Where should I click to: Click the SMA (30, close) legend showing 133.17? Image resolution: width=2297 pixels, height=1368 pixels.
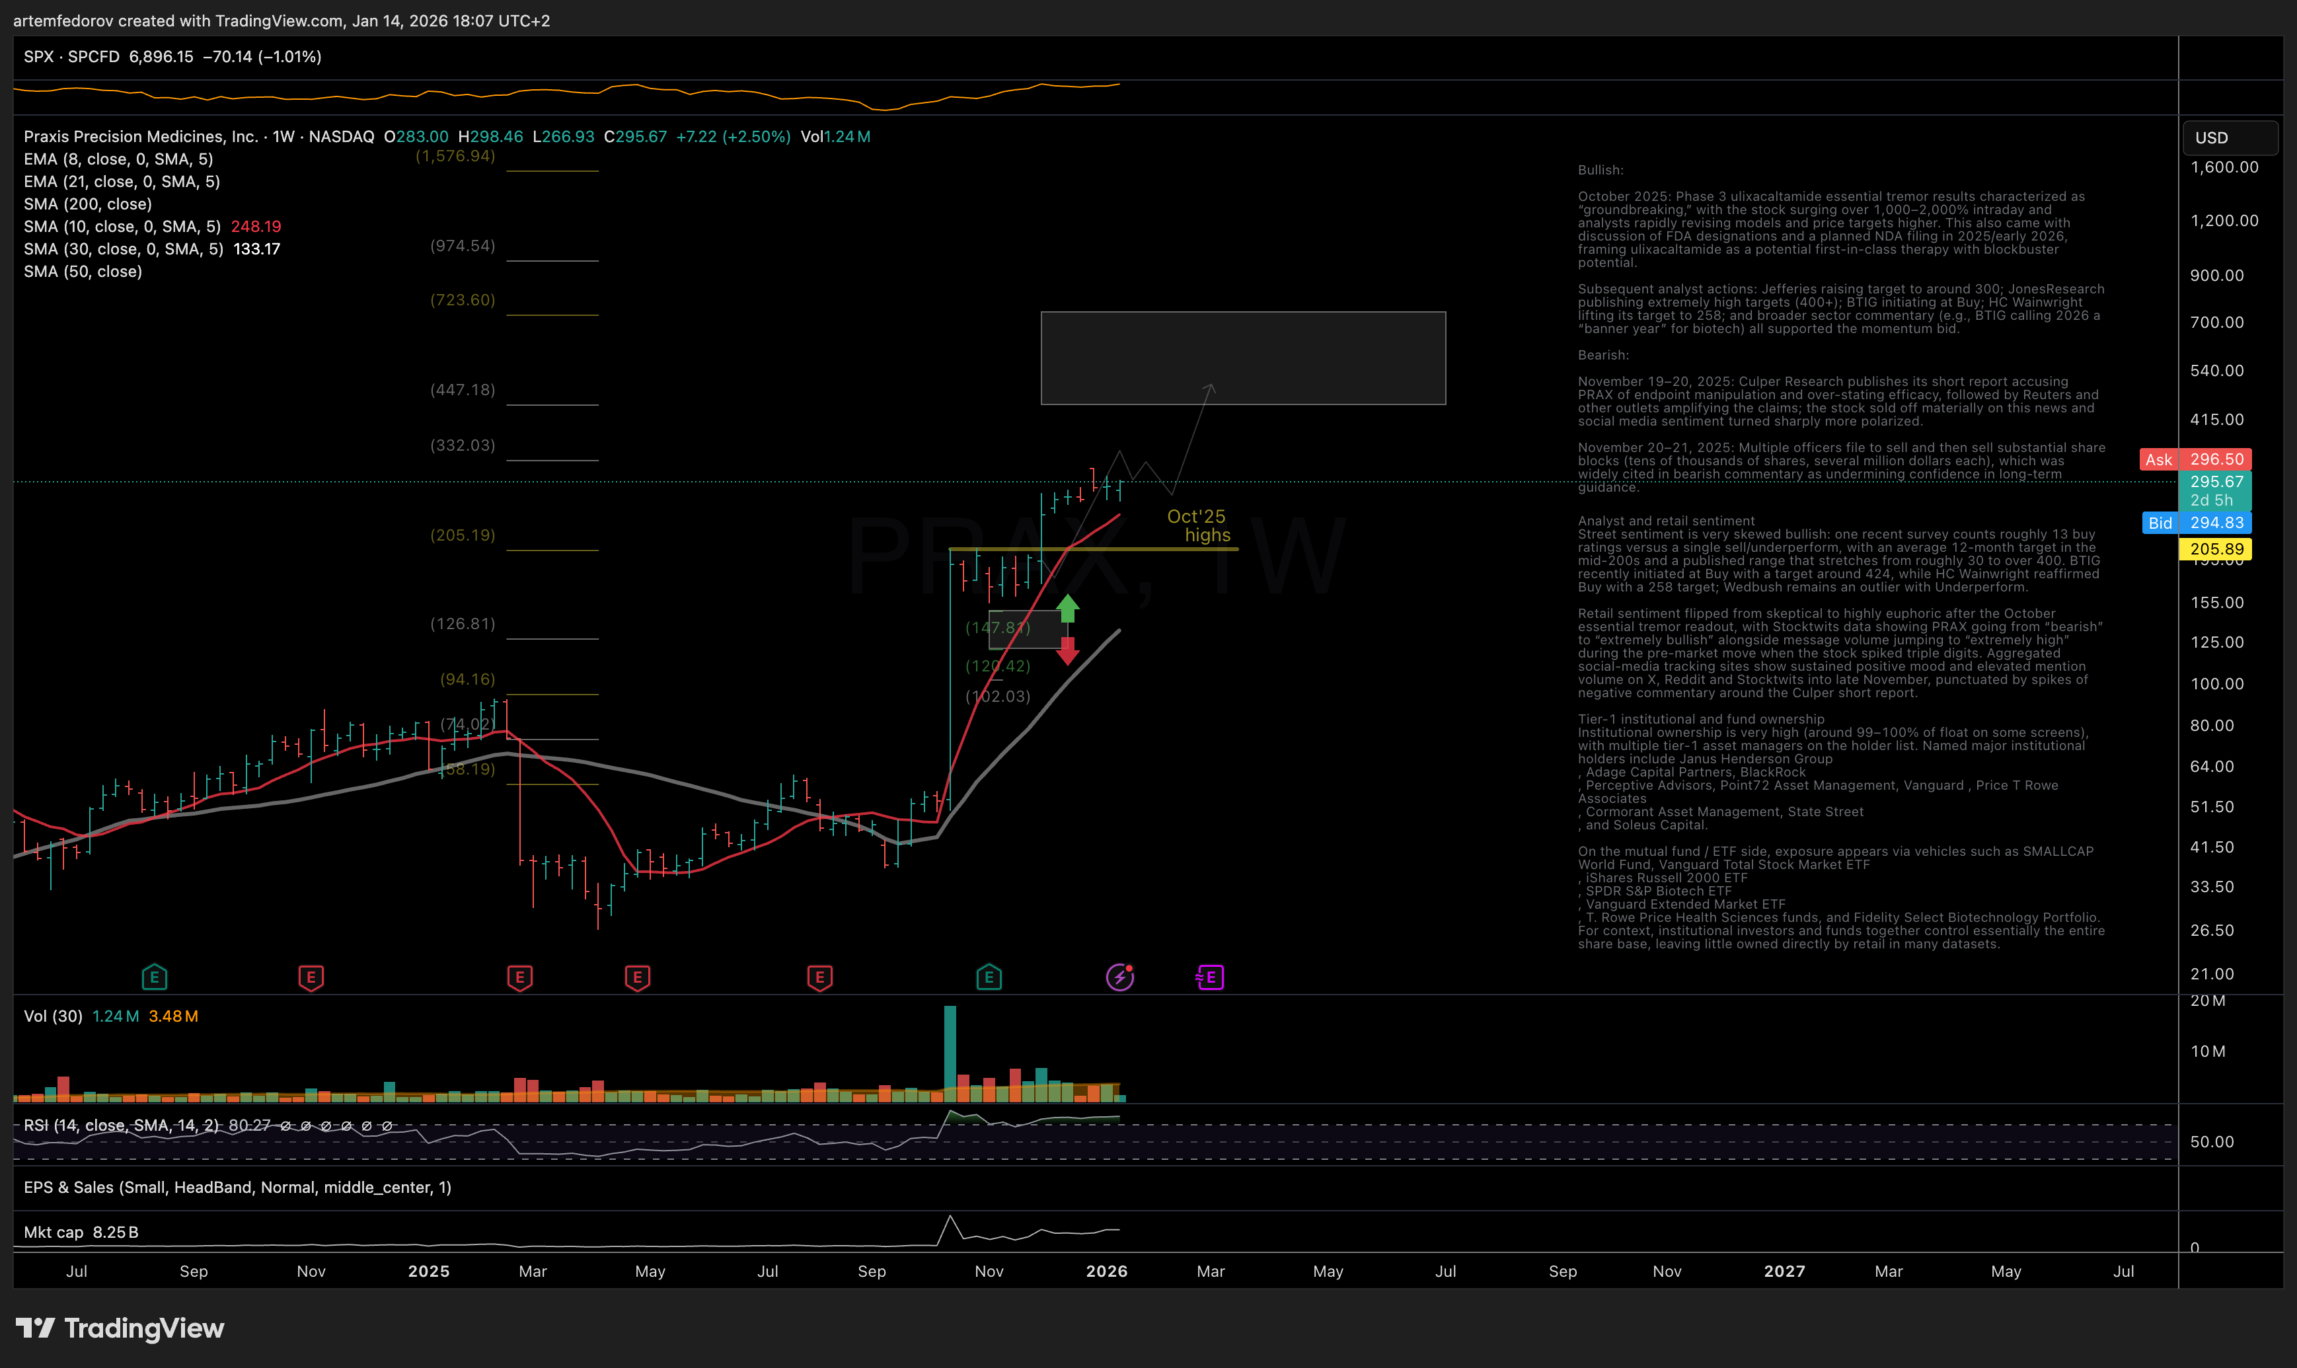point(152,249)
